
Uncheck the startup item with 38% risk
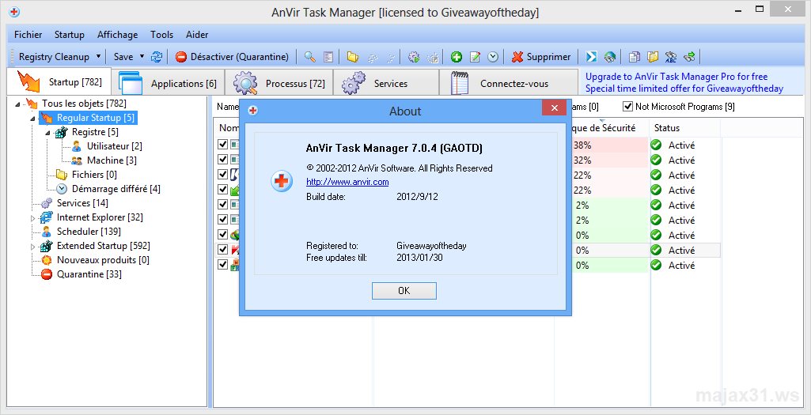click(223, 144)
